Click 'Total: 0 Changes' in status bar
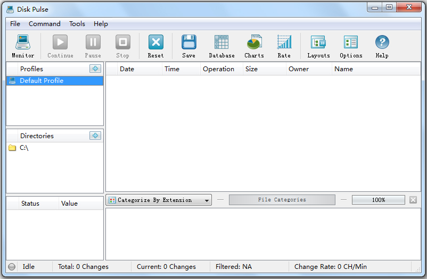The height and width of the screenshot is (279, 427). 83,267
